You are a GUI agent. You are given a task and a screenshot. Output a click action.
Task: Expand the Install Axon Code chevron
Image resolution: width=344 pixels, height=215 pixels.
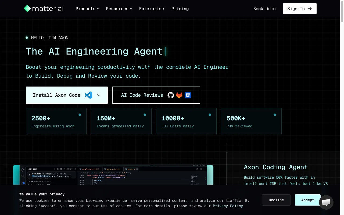tap(99, 95)
